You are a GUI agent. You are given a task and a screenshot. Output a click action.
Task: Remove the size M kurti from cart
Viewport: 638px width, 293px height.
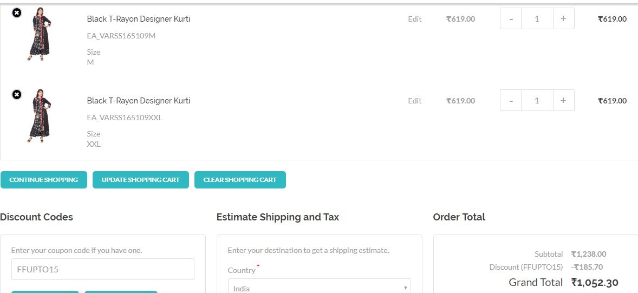pos(17,12)
